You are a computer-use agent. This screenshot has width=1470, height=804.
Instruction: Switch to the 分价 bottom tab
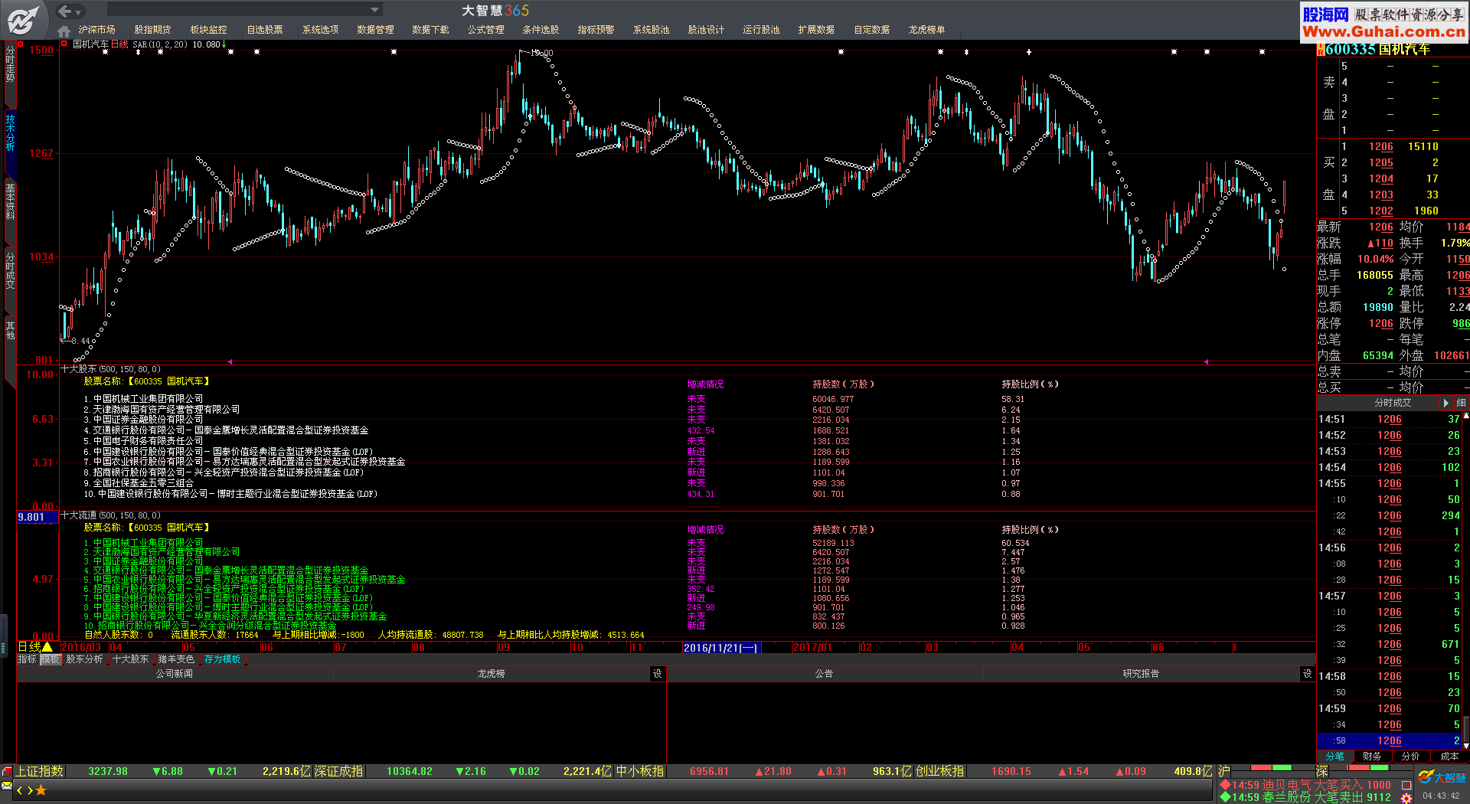(x=1410, y=757)
